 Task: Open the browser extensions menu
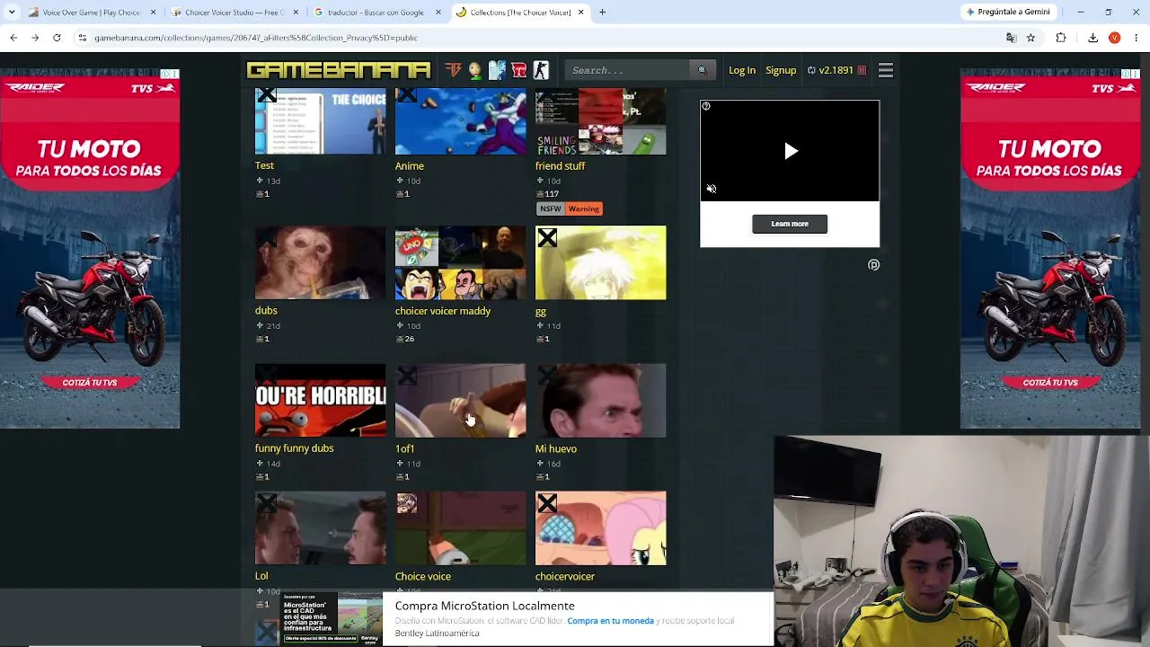[x=1061, y=38]
